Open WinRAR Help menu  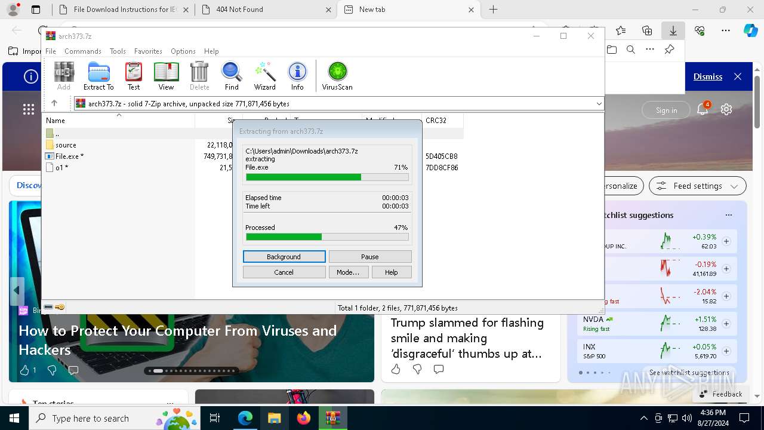(x=211, y=51)
